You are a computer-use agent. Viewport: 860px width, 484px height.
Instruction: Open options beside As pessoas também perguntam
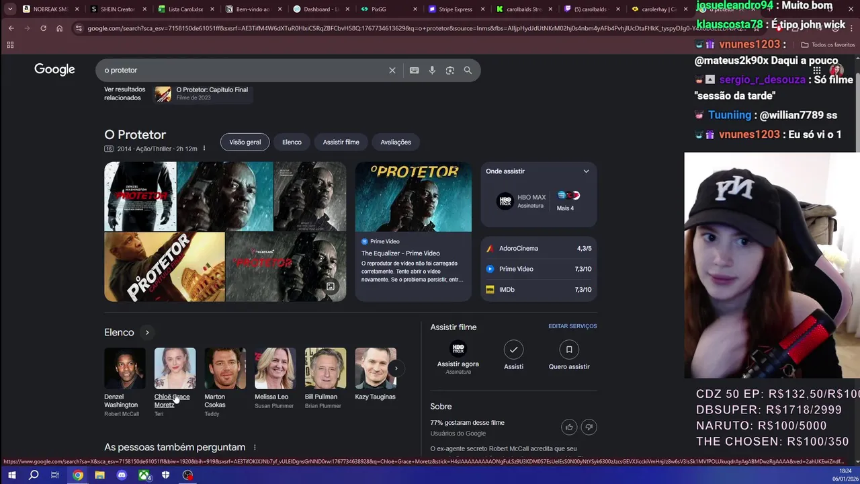pyautogui.click(x=255, y=447)
